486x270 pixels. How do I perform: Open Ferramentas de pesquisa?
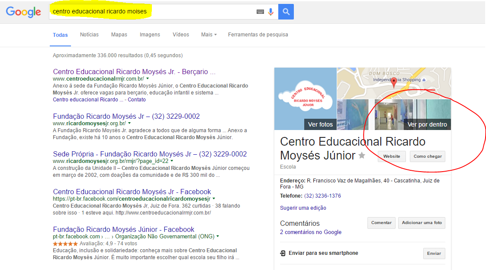(258, 35)
